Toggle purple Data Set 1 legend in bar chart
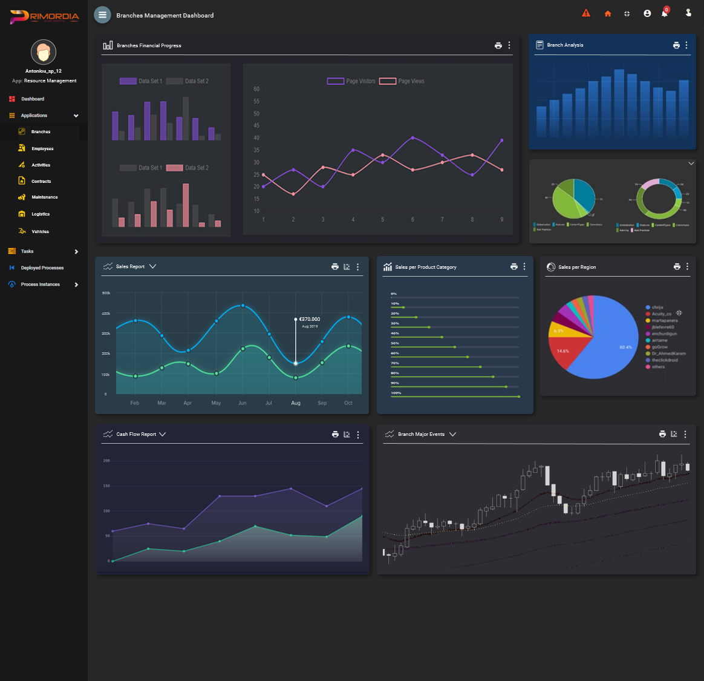704x681 pixels. [141, 81]
